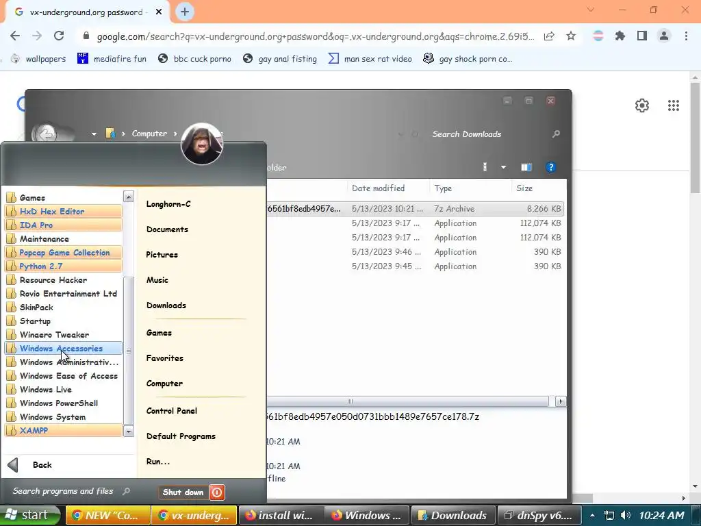Click the Search programs and files field
701x526 pixels.
click(71, 491)
